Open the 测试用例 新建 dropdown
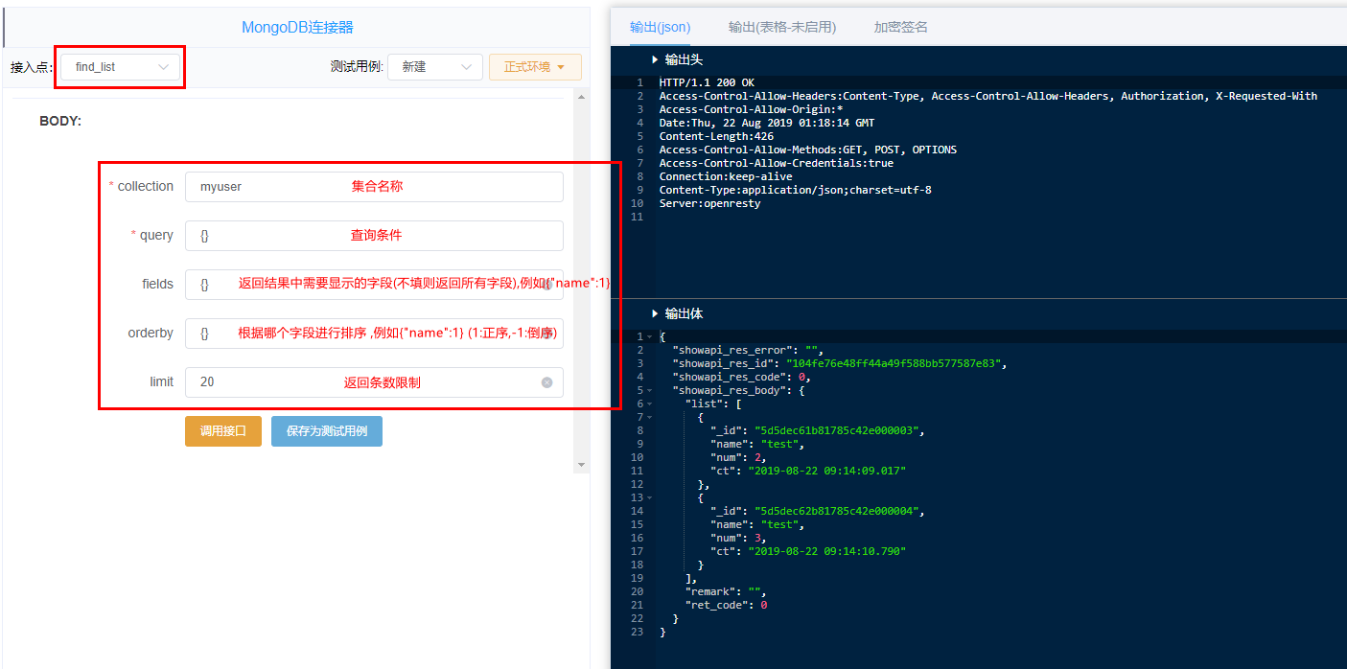Viewport: 1347px width, 669px height. [x=435, y=67]
